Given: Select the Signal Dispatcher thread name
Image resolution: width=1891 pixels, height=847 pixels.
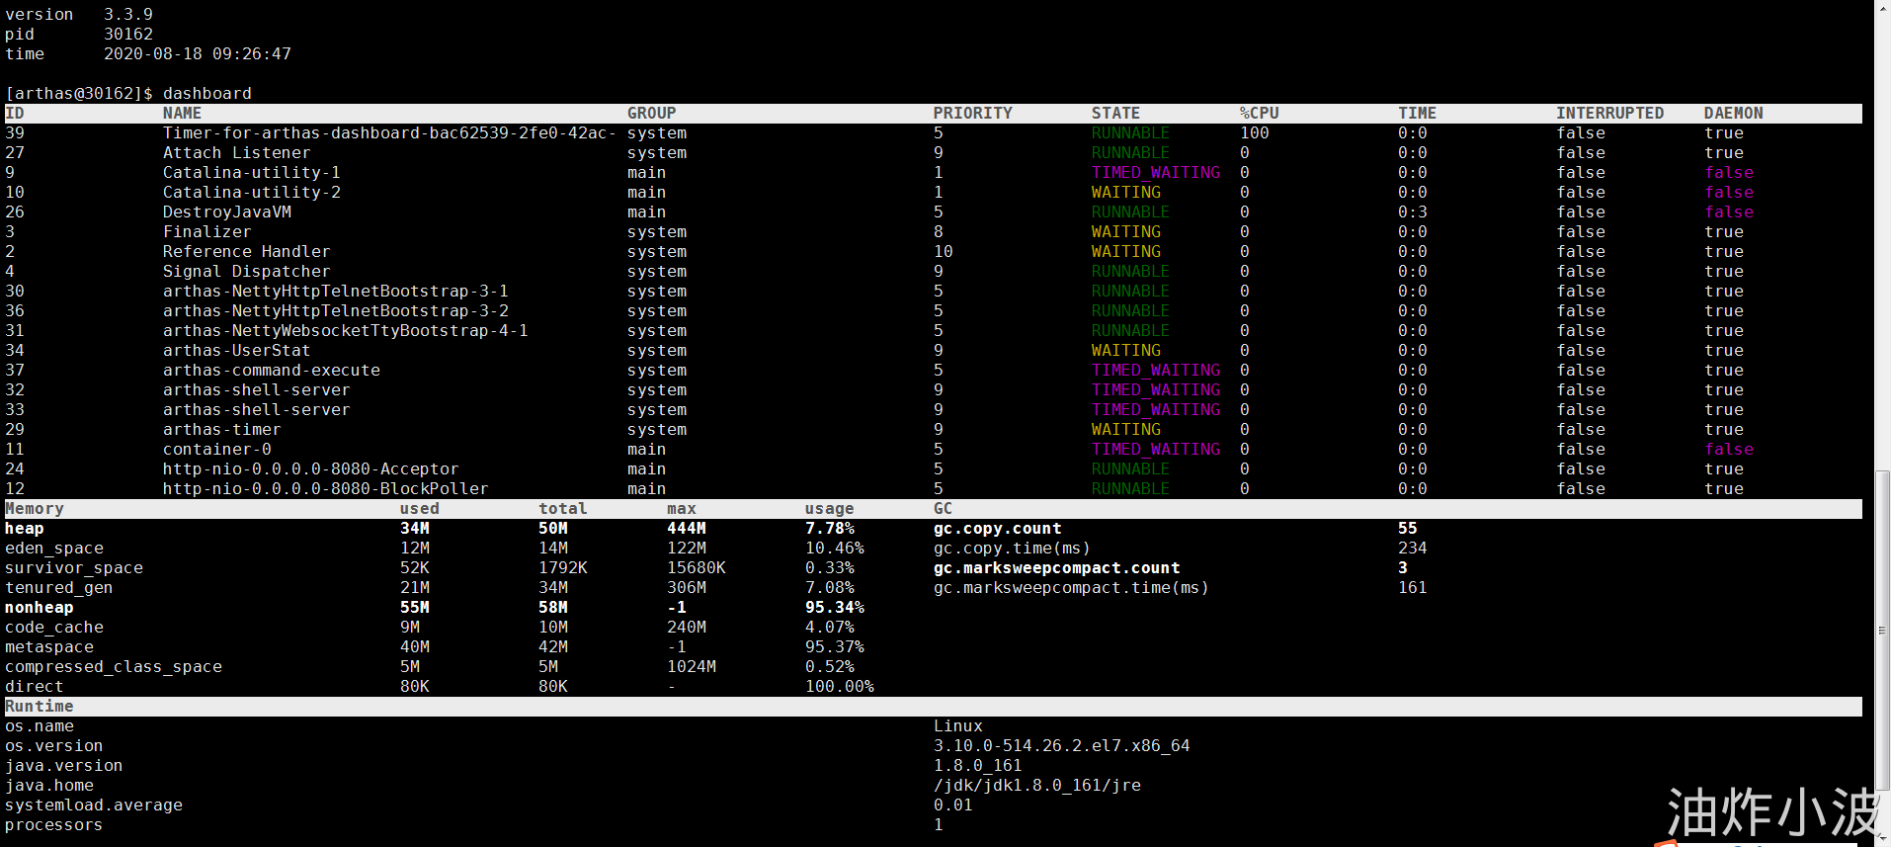Looking at the screenshot, I should click(247, 272).
